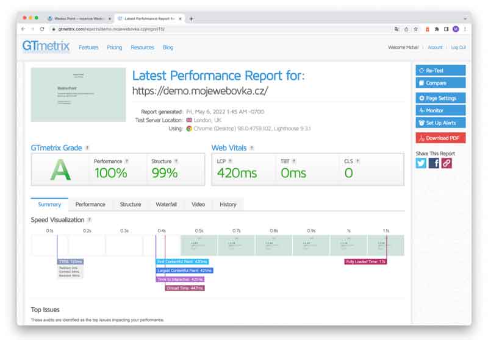Reload the page in browser toolbar
This screenshot has height=340, width=488.
tap(42, 29)
